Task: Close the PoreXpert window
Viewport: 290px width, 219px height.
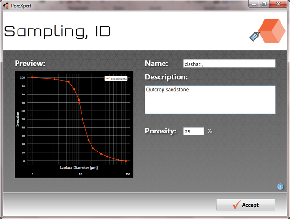Action: pyautogui.click(x=278, y=4)
